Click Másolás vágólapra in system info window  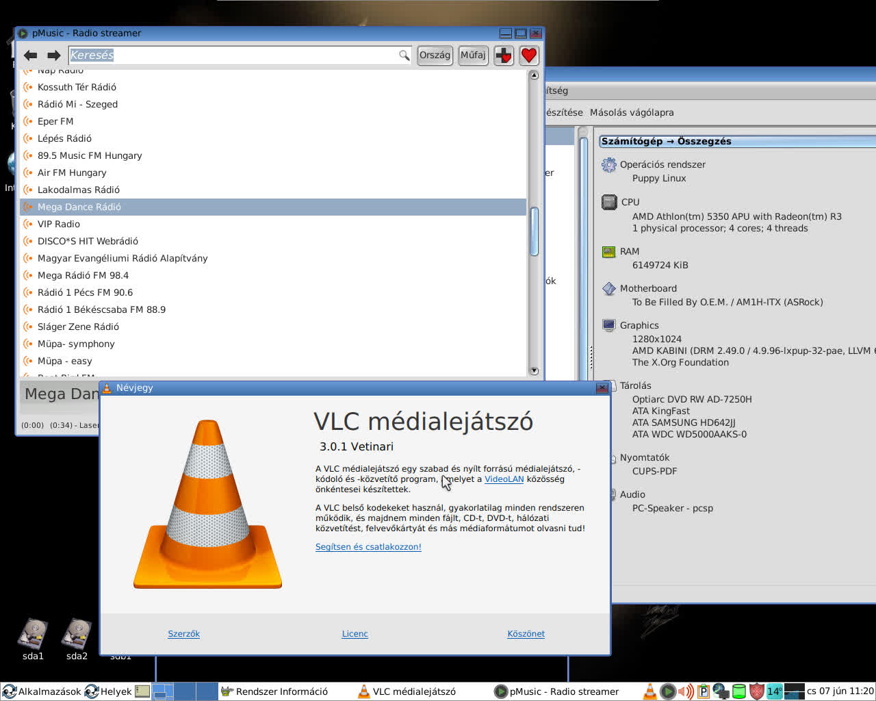coord(632,112)
